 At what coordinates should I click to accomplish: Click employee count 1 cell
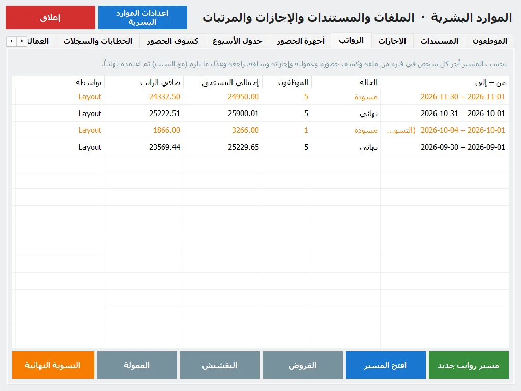[x=306, y=130]
